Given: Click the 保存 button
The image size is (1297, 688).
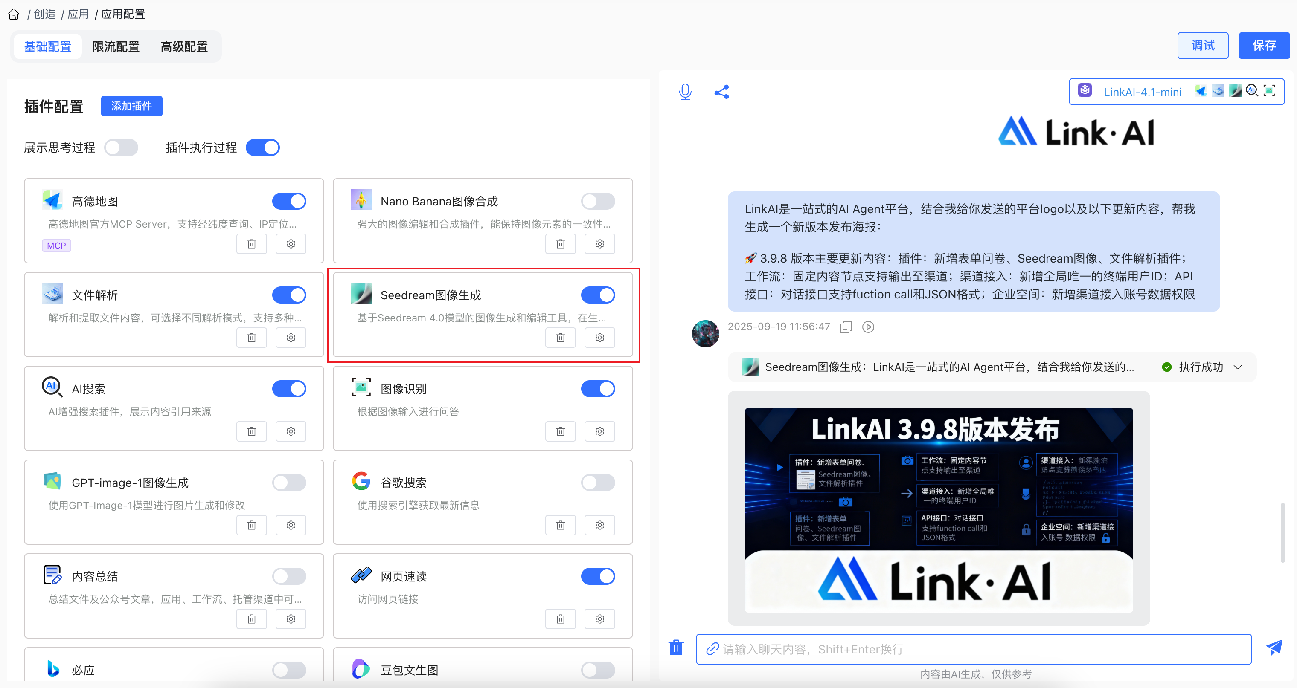Looking at the screenshot, I should 1264,46.
